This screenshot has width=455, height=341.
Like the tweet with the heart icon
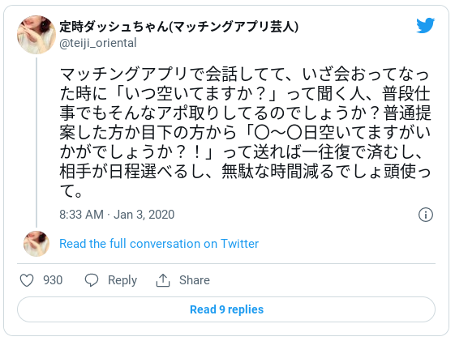pyautogui.click(x=27, y=280)
